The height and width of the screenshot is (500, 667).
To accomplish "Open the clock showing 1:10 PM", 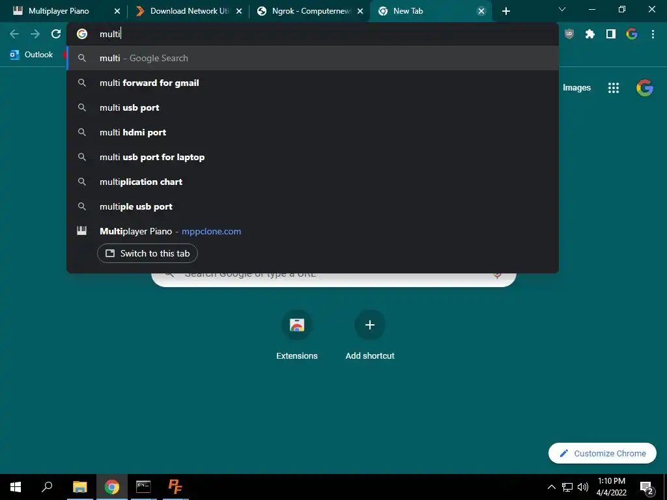I will pos(611,487).
